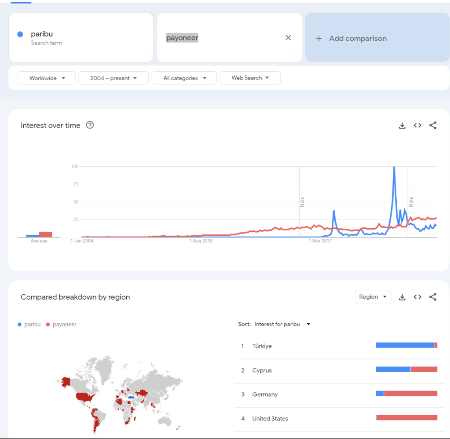
Task: Open Sort: Interest for paribu dropdown
Action: [274, 324]
